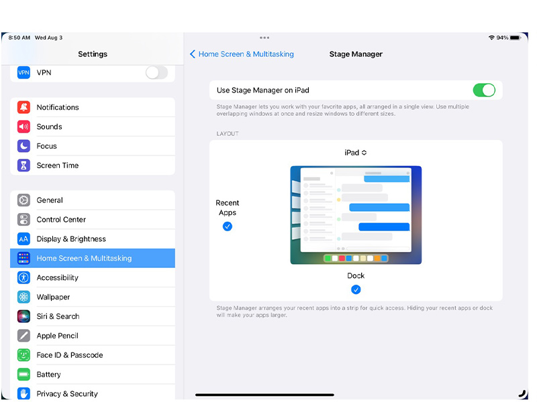Tap the VPN label text
This screenshot has height=402, width=537.
pyautogui.click(x=44, y=72)
